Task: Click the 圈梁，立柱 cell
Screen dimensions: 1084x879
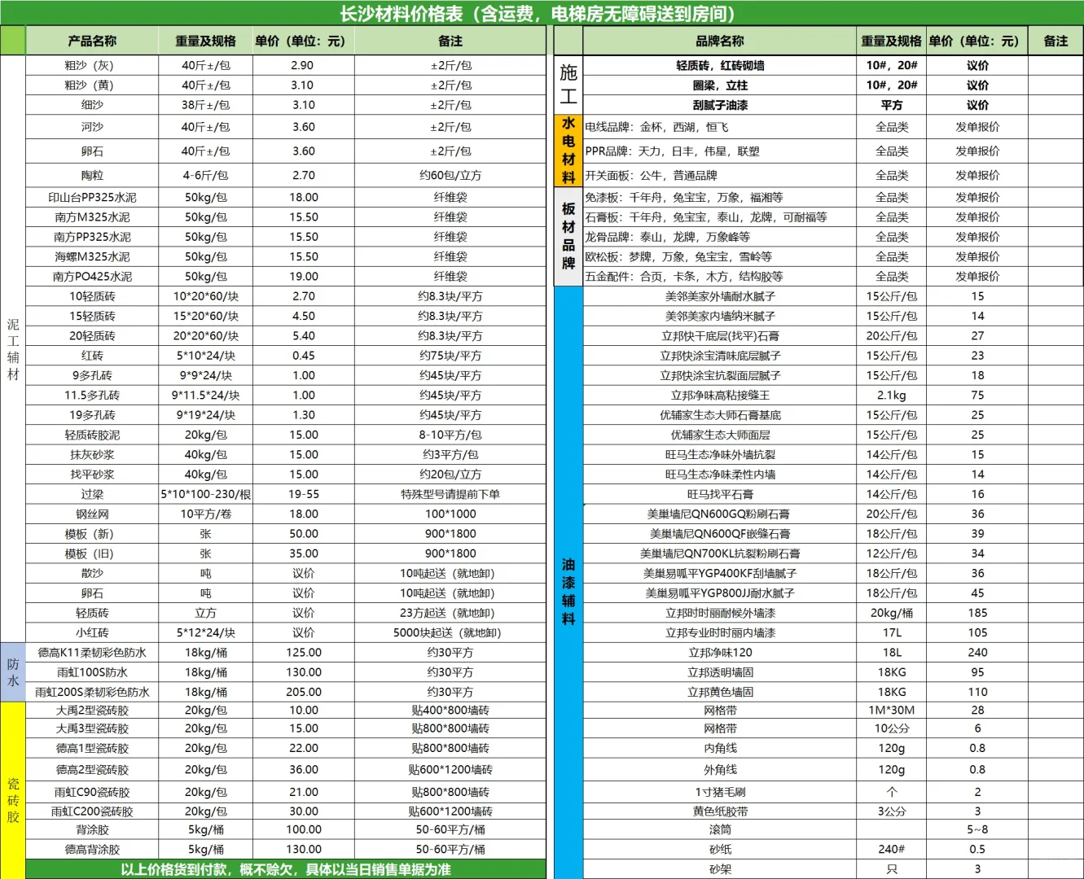Action: 720,85
